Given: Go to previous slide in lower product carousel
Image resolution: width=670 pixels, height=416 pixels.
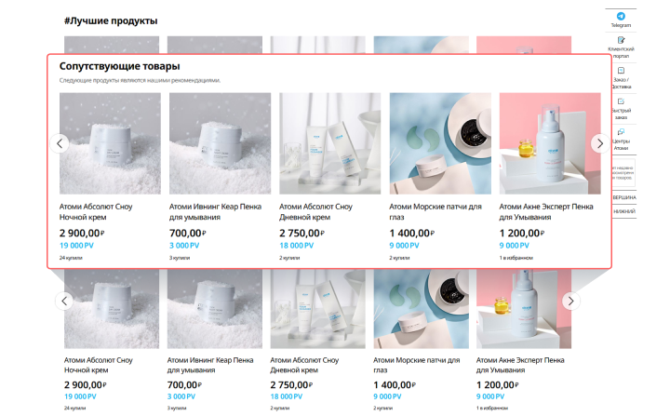Looking at the screenshot, I should [x=64, y=301].
